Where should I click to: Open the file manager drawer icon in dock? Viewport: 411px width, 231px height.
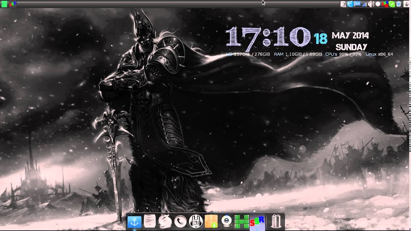pyautogui.click(x=150, y=221)
